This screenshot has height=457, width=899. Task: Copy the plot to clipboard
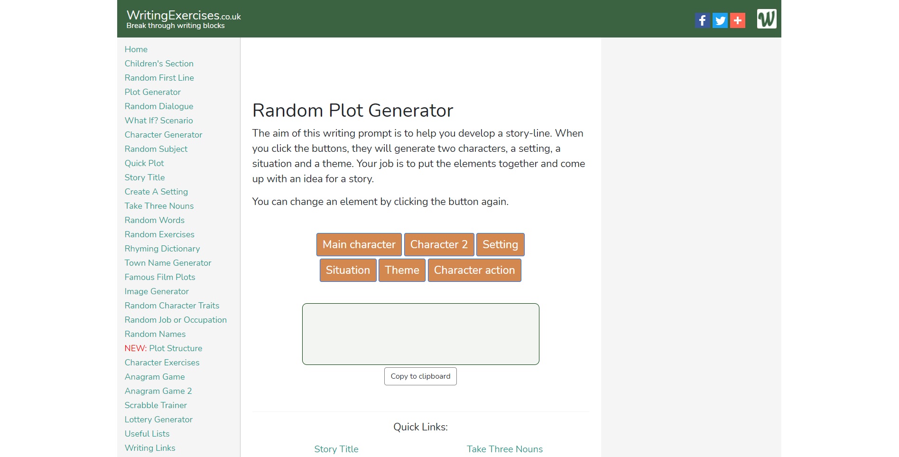coord(420,376)
